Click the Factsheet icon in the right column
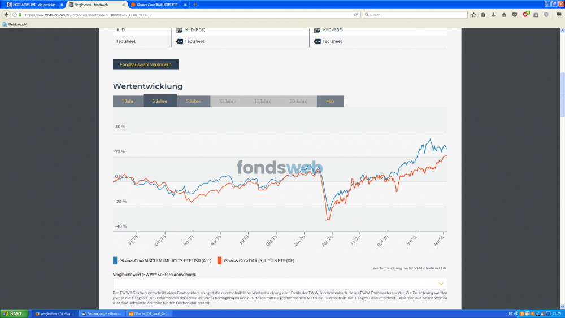The image size is (565, 318). point(317,41)
